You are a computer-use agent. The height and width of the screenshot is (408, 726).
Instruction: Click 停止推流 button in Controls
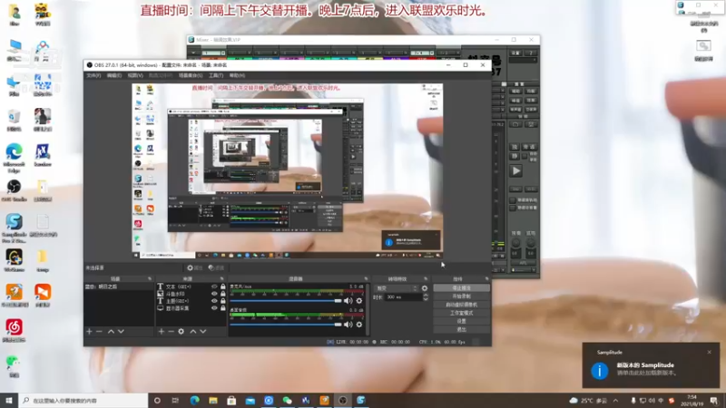coord(461,288)
